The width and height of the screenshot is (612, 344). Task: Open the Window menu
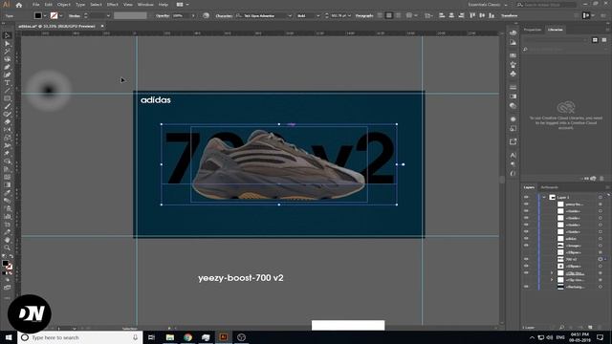pyautogui.click(x=145, y=5)
